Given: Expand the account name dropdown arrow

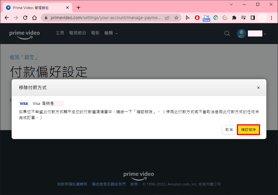Looking at the screenshot, I should (x=265, y=34).
